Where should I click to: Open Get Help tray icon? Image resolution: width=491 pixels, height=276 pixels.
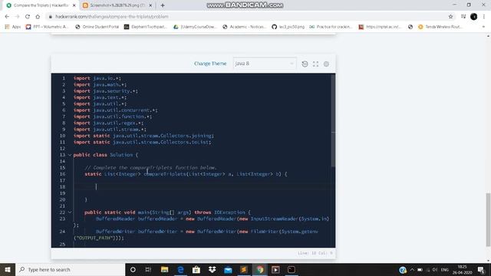click(x=403, y=269)
